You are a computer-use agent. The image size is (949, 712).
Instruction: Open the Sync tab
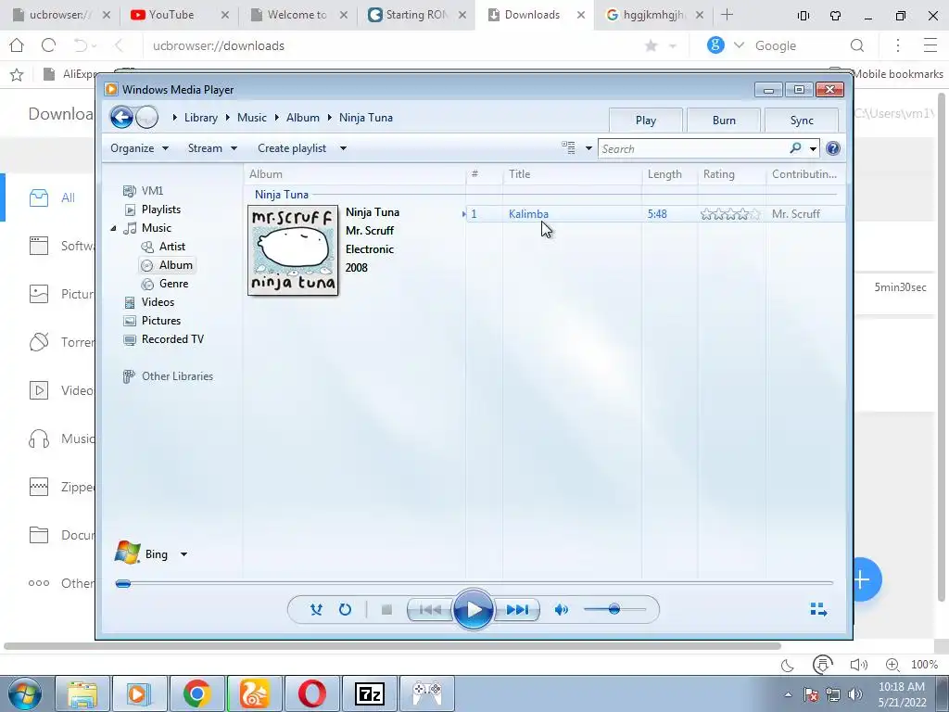802,120
